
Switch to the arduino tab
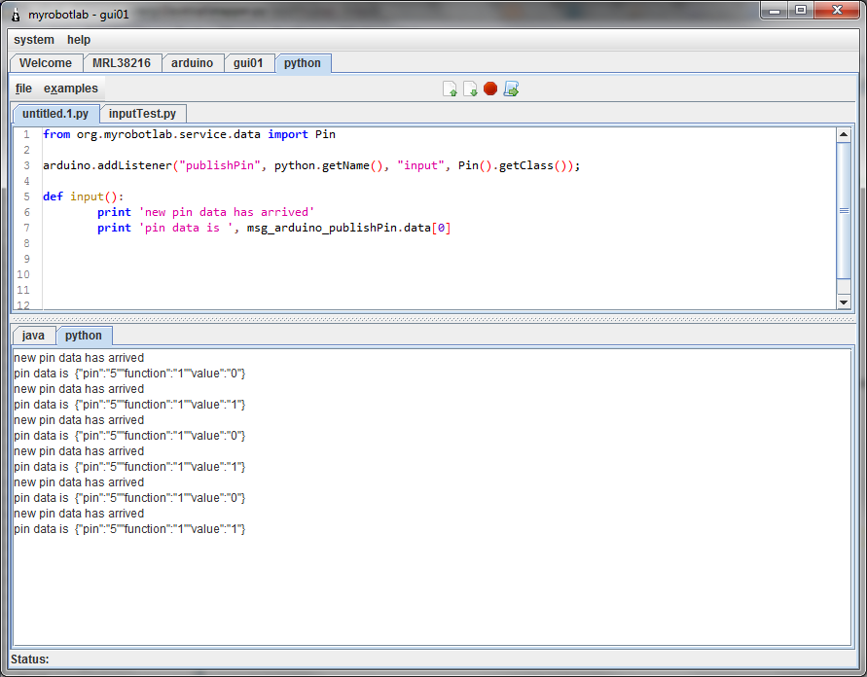click(x=192, y=63)
